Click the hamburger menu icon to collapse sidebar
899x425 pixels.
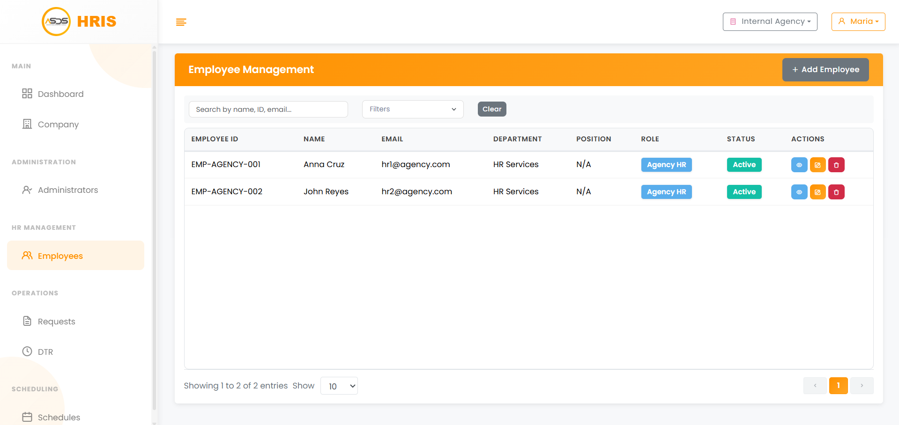[x=181, y=22]
